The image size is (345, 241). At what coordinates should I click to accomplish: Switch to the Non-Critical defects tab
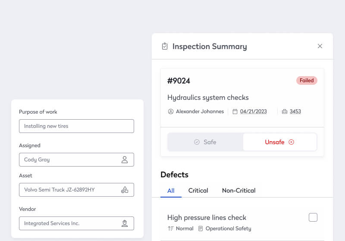point(238,190)
